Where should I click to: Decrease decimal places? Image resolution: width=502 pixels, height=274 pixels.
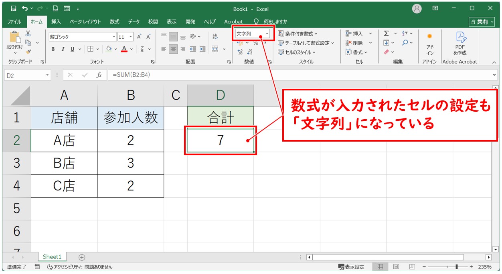[250, 52]
